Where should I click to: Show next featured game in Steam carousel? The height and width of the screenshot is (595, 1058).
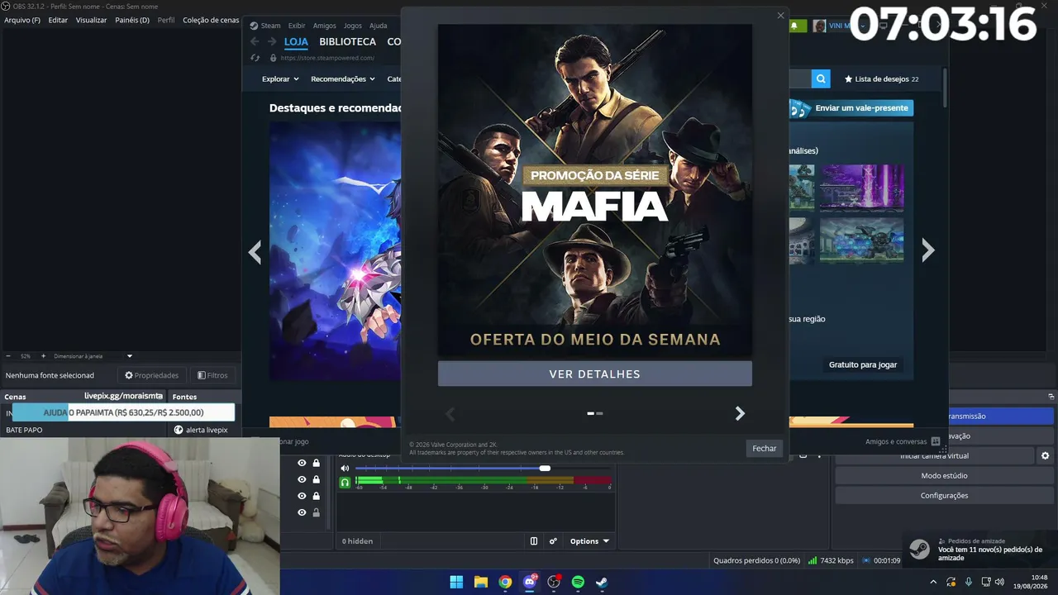(928, 250)
